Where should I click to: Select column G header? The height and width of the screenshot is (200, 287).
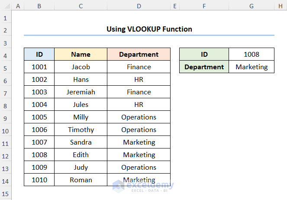(252, 6)
